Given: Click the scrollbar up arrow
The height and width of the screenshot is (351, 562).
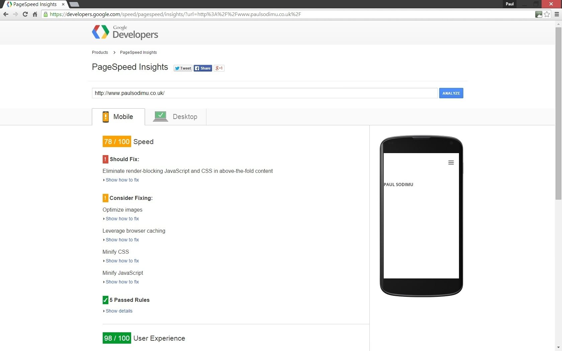Looking at the screenshot, I should click(558, 24).
